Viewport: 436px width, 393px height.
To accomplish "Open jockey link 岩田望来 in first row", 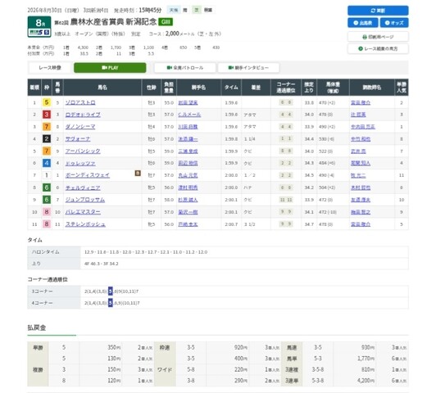I will click(x=188, y=102).
